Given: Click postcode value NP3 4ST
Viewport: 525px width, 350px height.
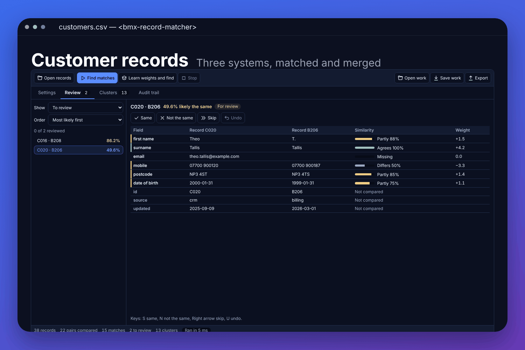Looking at the screenshot, I should pos(198,174).
